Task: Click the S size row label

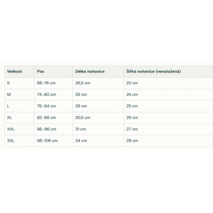Action: coord(9,83)
